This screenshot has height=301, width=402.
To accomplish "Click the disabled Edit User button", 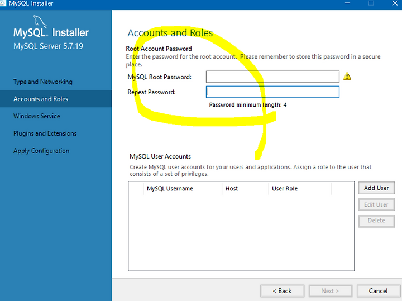I will 376,204.
